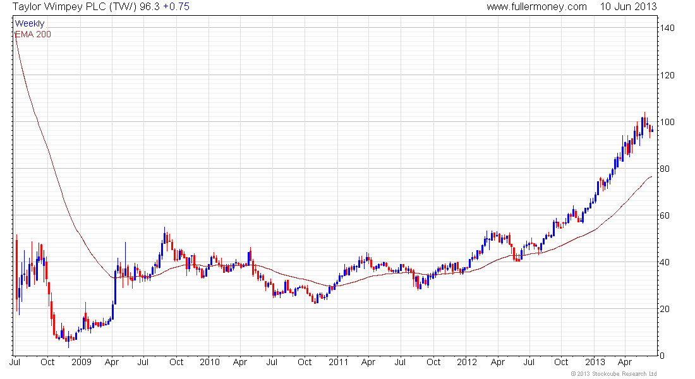Viewport: 695px width, 379px height.
Task: Select the Weekly legend label
Action: click(30, 23)
